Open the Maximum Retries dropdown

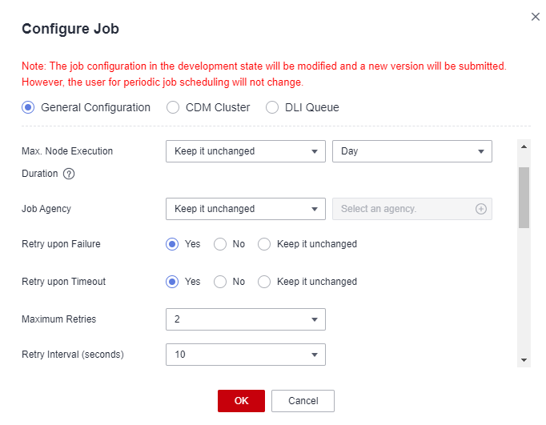(246, 319)
